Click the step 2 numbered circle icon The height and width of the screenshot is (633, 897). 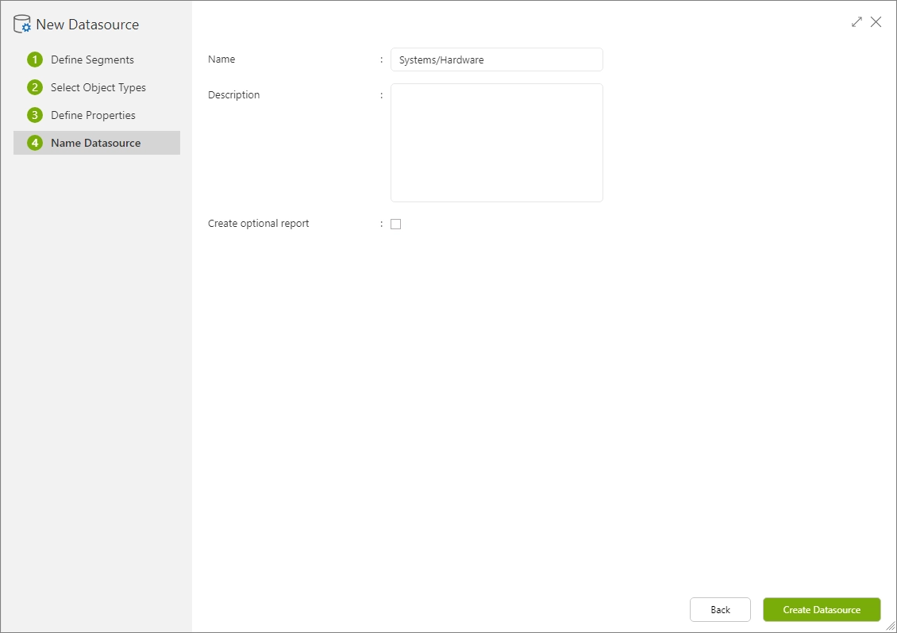[x=35, y=87]
